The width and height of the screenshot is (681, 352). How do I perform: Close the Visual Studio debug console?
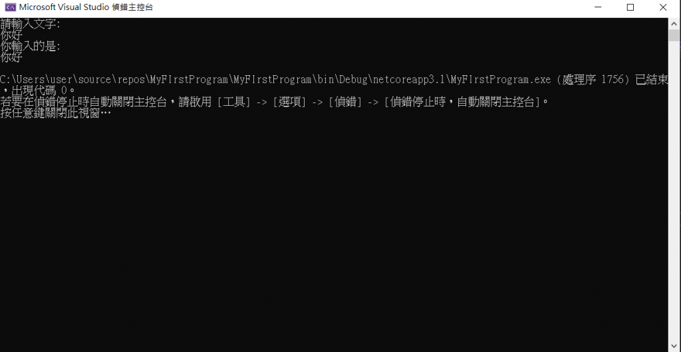point(663,7)
